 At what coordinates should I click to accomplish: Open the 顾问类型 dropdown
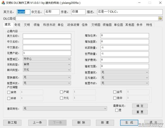click(x=47, y=70)
